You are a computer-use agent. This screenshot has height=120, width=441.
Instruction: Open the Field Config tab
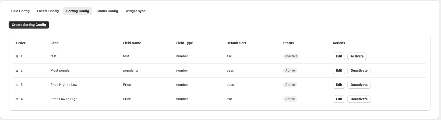point(20,11)
